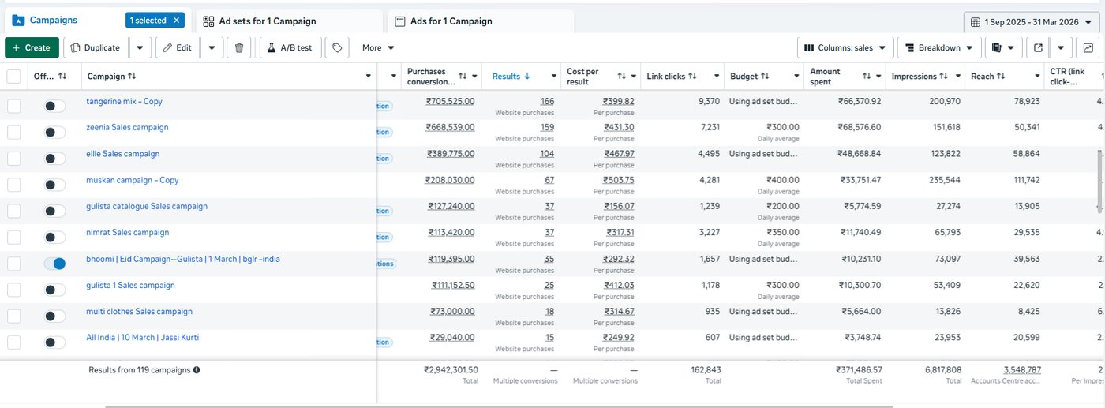1105x408 pixels.
Task: Click the export share icon
Action: click(x=1038, y=47)
